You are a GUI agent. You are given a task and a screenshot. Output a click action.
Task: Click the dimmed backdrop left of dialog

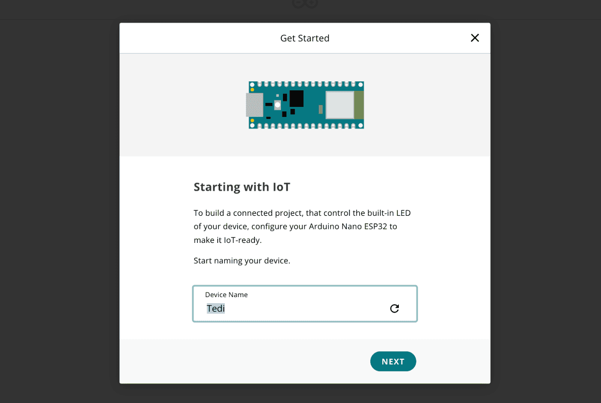pyautogui.click(x=59, y=201)
